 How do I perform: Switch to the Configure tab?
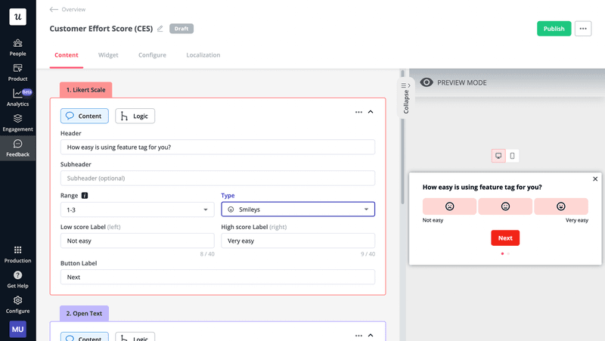click(152, 54)
